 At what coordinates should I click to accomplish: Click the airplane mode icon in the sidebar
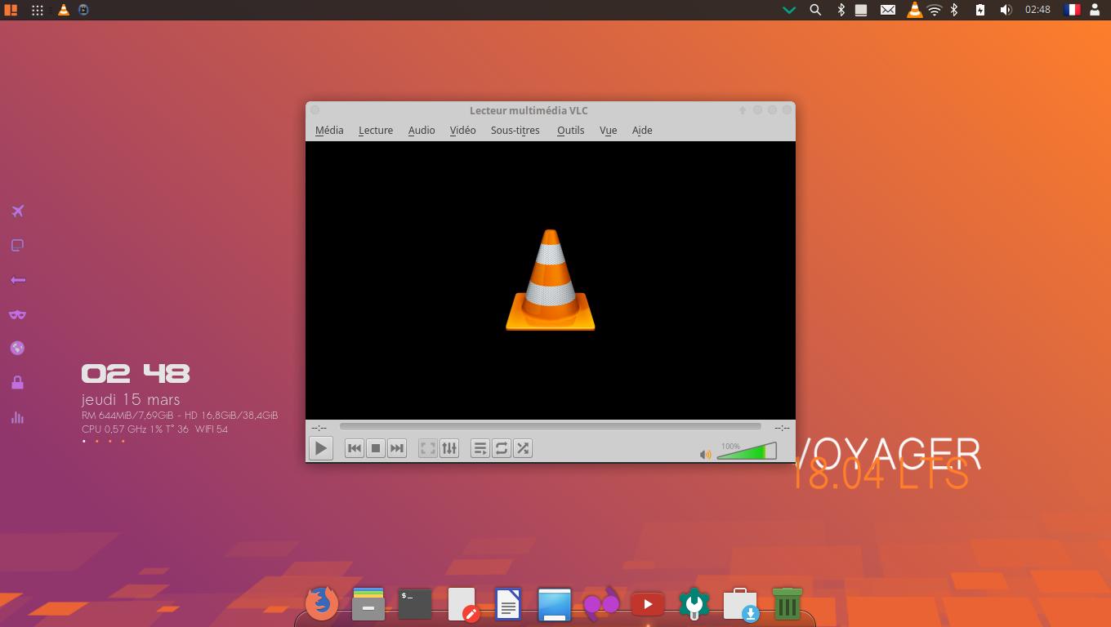tap(17, 211)
